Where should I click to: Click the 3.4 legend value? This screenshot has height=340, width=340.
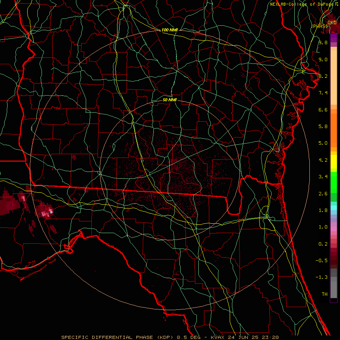tap(323, 177)
